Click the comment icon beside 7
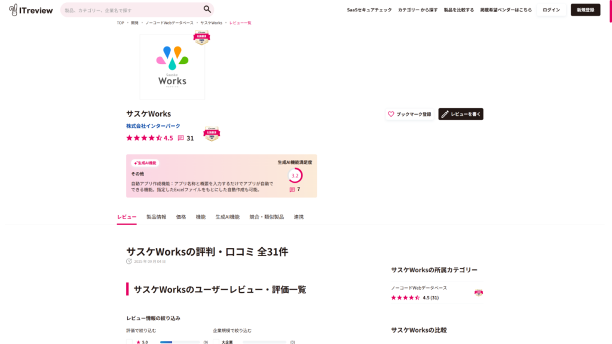Image resolution: width=612 pixels, height=344 pixels. (292, 189)
